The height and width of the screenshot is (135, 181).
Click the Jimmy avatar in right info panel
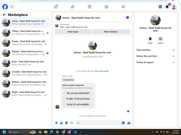tap(155, 20)
